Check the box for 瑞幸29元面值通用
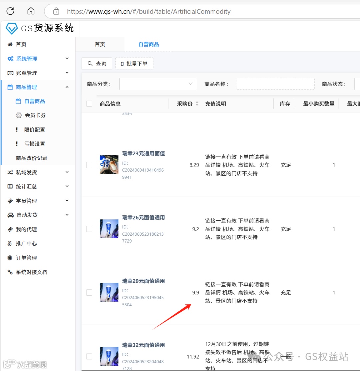This screenshot has width=360, height=371. coord(89,293)
